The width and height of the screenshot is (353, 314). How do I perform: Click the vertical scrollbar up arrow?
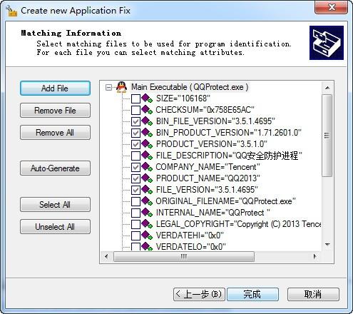pyautogui.click(x=327, y=88)
